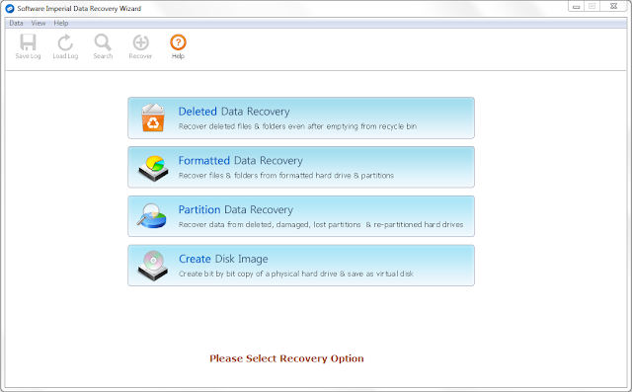This screenshot has height=392, width=632.
Task: Click 'Please Select Recovery Option' text
Action: [286, 358]
